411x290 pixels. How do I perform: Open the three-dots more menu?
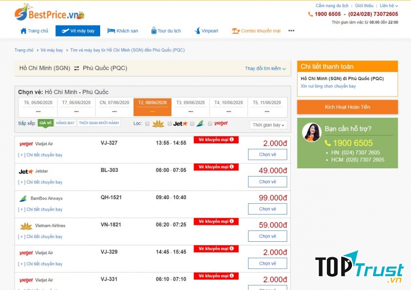click(291, 31)
